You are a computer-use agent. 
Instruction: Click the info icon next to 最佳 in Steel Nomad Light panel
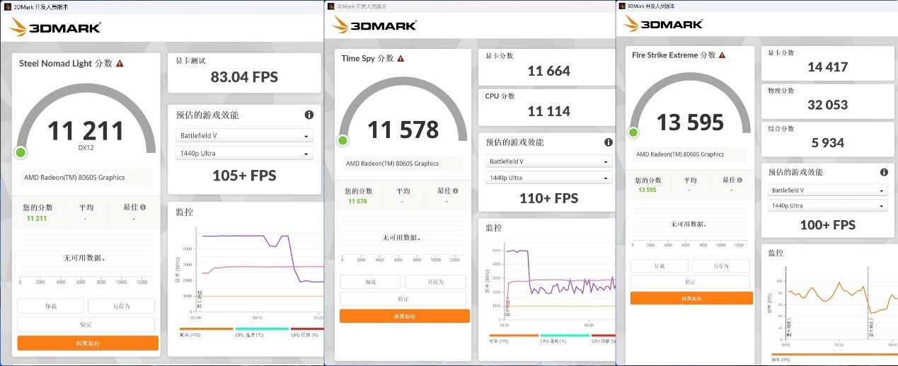[x=143, y=207]
